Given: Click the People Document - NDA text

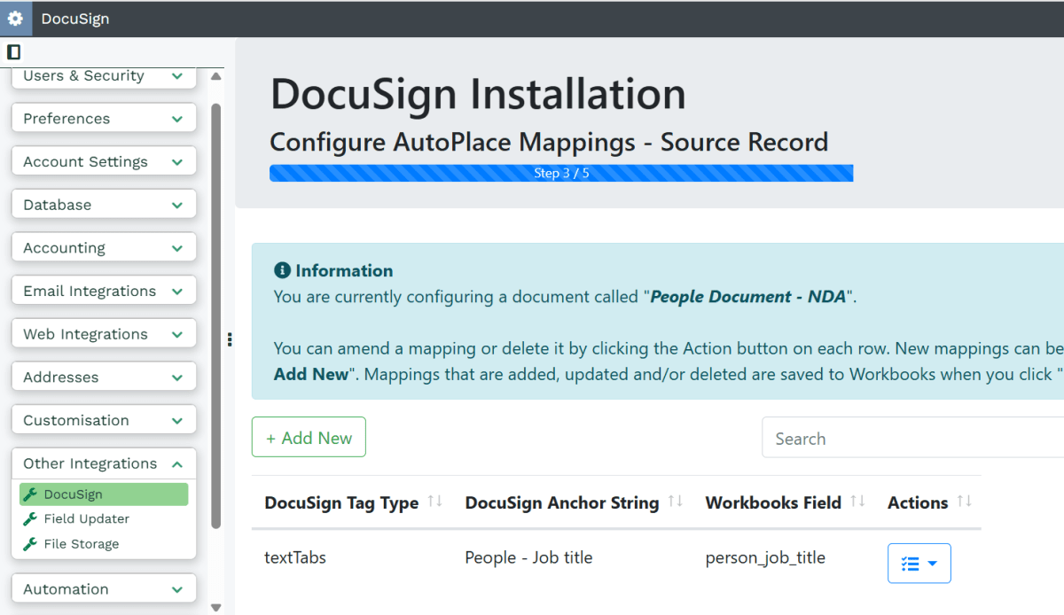Looking at the screenshot, I should coord(748,297).
